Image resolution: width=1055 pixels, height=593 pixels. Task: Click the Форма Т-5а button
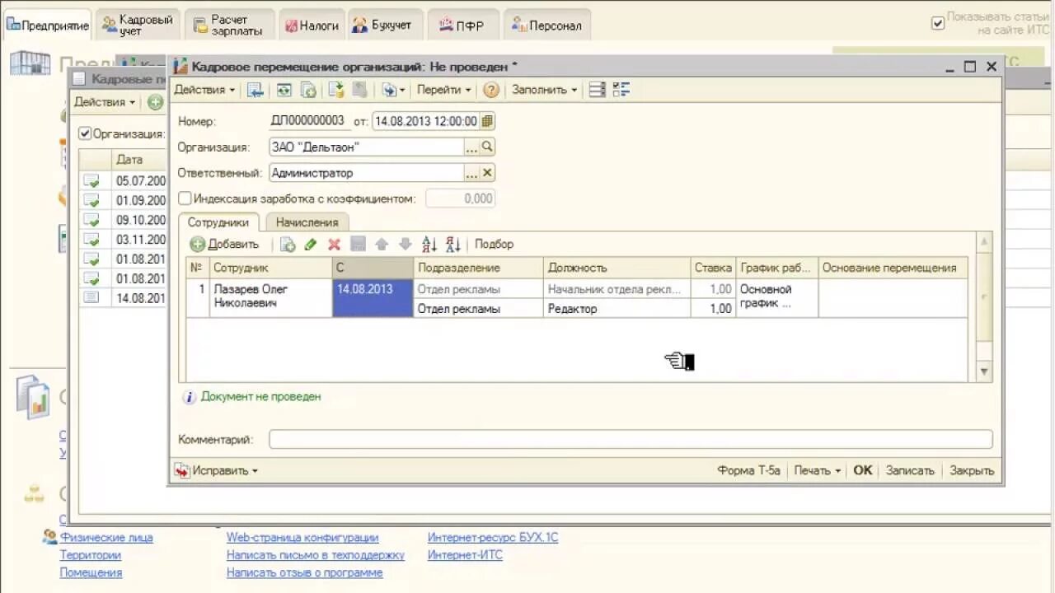click(x=748, y=471)
